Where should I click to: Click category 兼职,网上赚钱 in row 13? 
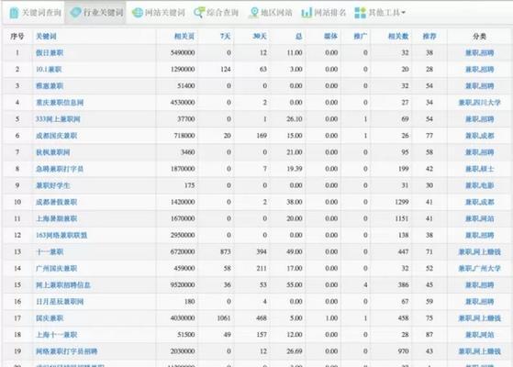(480, 252)
